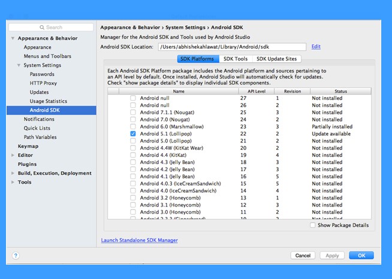Image resolution: width=392 pixels, height=279 pixels.
Task: Sort by Revision column header
Action: pos(293,91)
